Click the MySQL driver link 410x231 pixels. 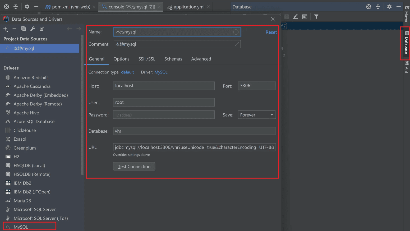point(161,72)
